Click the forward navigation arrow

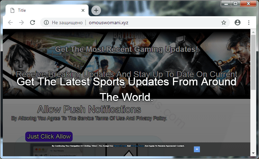point(21,22)
